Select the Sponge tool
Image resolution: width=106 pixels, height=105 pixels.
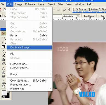point(4,73)
